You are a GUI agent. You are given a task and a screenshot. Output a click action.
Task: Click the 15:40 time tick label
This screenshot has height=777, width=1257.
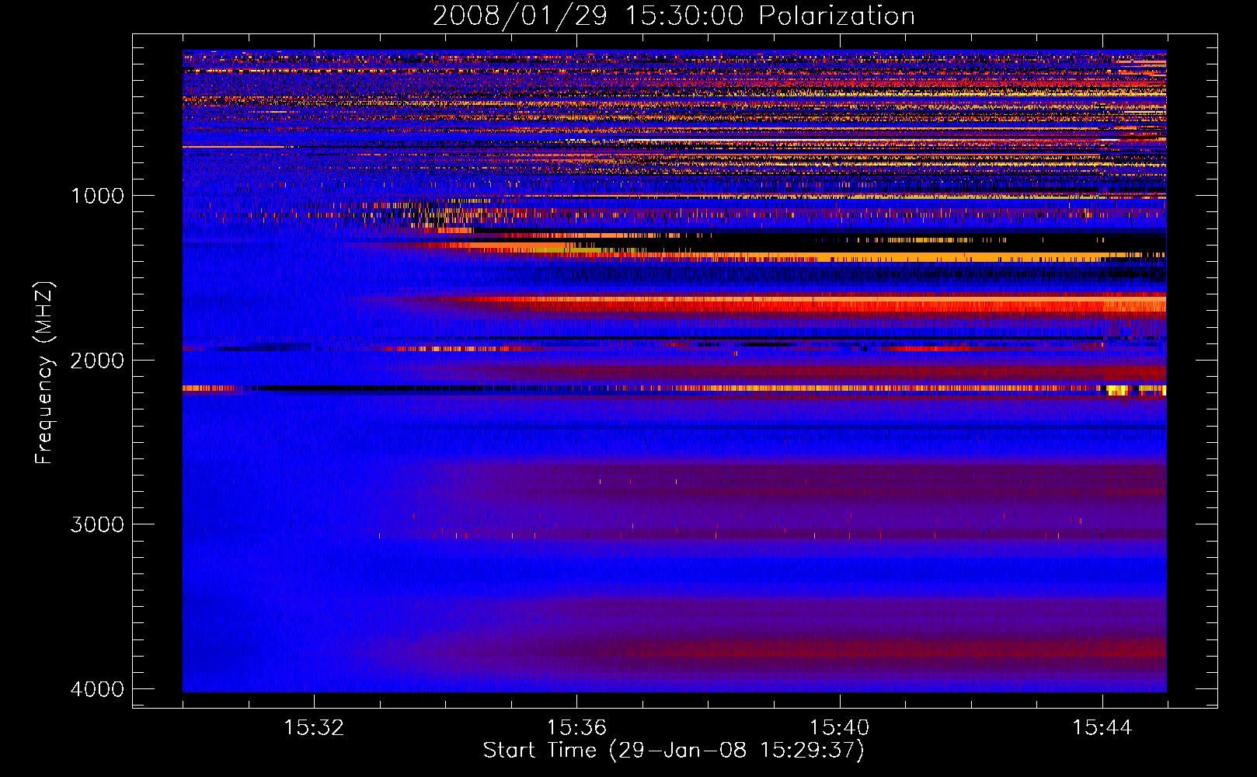pos(839,727)
